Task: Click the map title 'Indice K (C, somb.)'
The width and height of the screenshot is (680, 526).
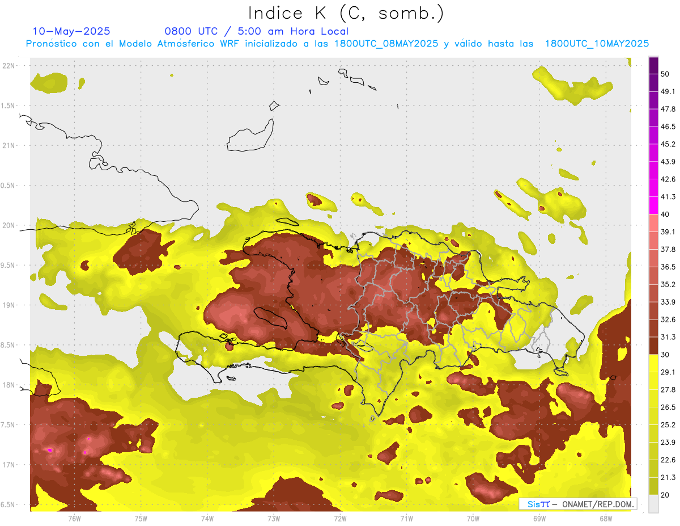Action: (346, 14)
